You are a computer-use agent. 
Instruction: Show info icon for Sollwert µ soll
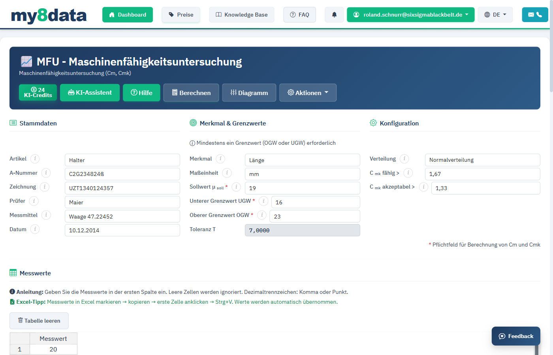(236, 187)
